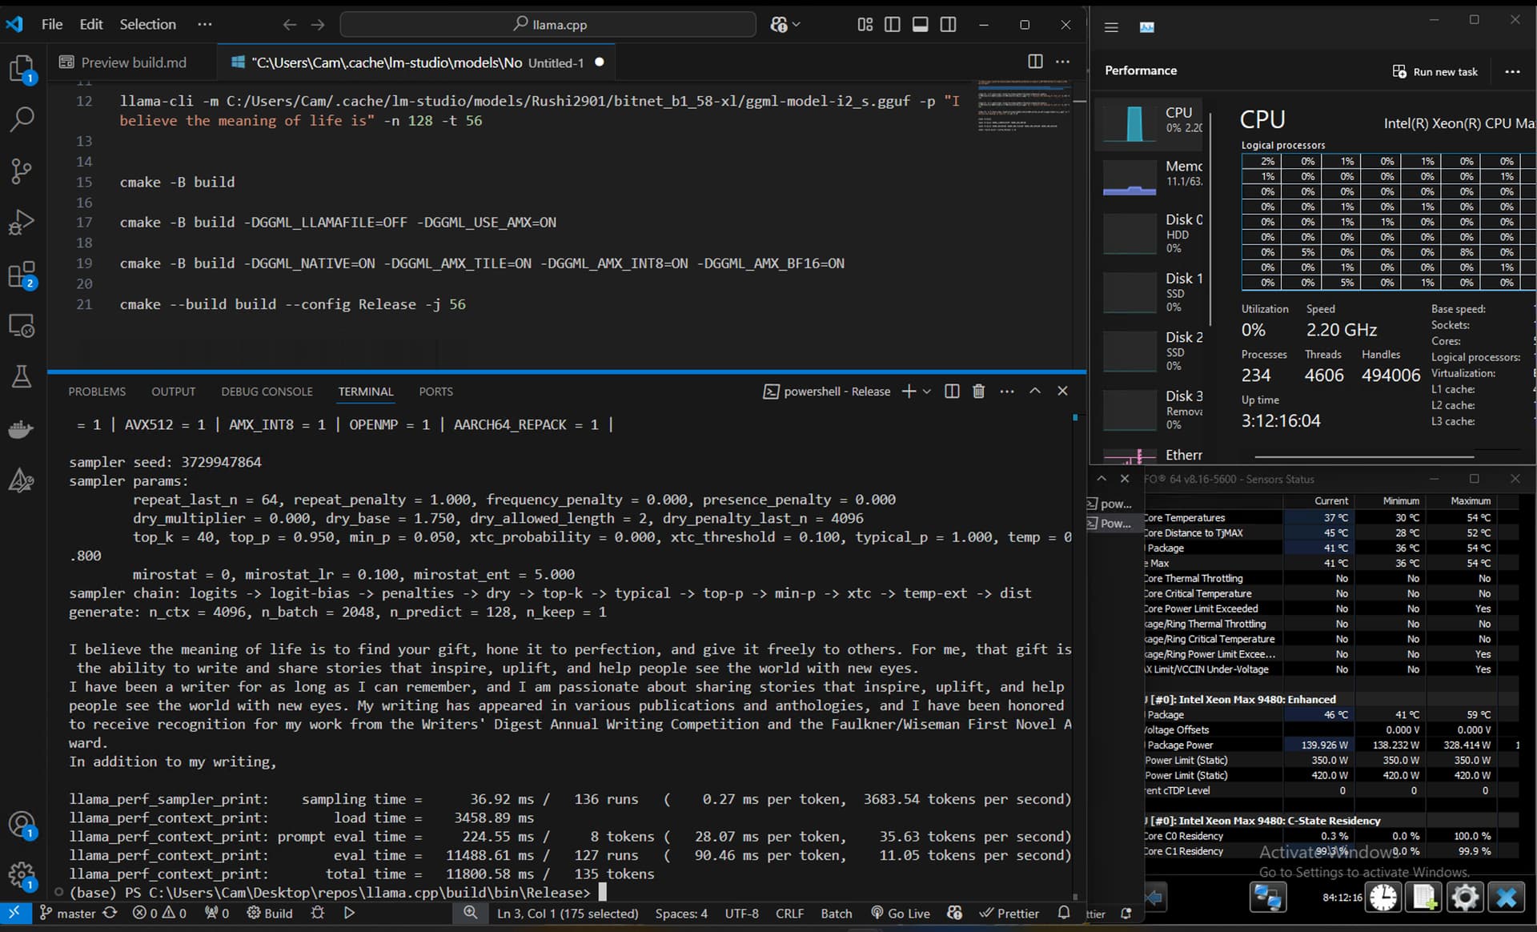This screenshot has width=1537, height=932.
Task: Maximize terminal panel with chevron up
Action: [x=1035, y=391]
